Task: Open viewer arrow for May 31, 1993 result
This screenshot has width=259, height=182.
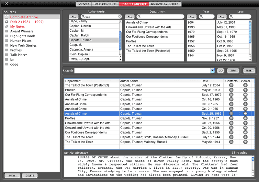Action: click(x=245, y=90)
